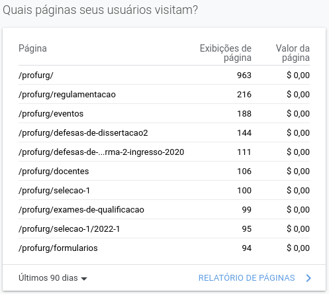
Task: Open the RELATÓRIO DE PÁGINAS link
Action: tap(246, 278)
